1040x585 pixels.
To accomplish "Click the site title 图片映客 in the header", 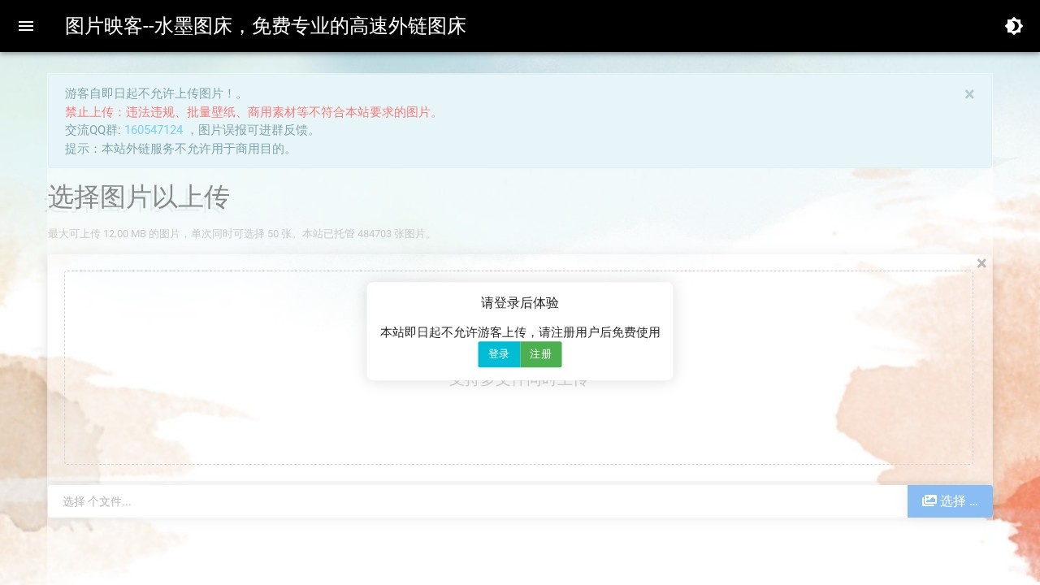I will point(265,26).
